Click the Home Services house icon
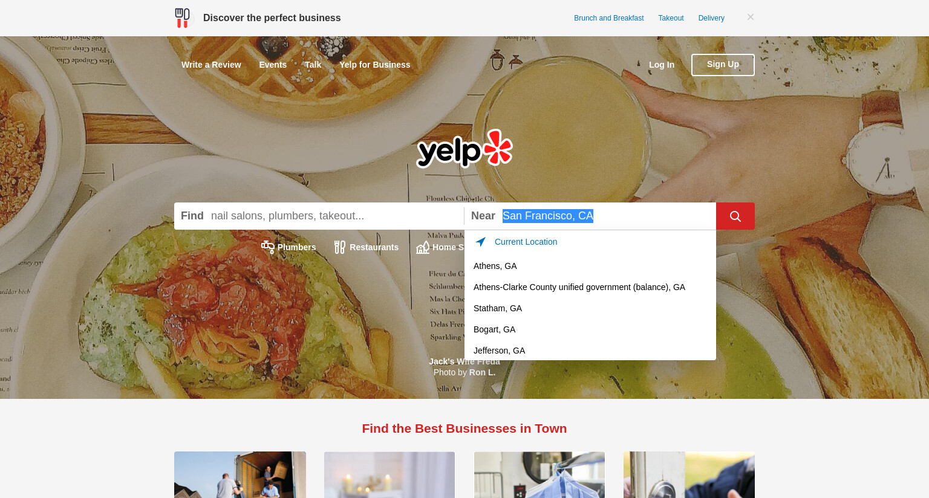The height and width of the screenshot is (498, 929). (423, 247)
